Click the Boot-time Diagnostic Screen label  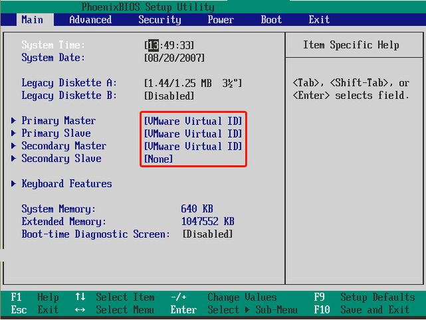(x=96, y=234)
